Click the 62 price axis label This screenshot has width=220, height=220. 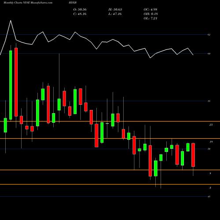point(209,35)
